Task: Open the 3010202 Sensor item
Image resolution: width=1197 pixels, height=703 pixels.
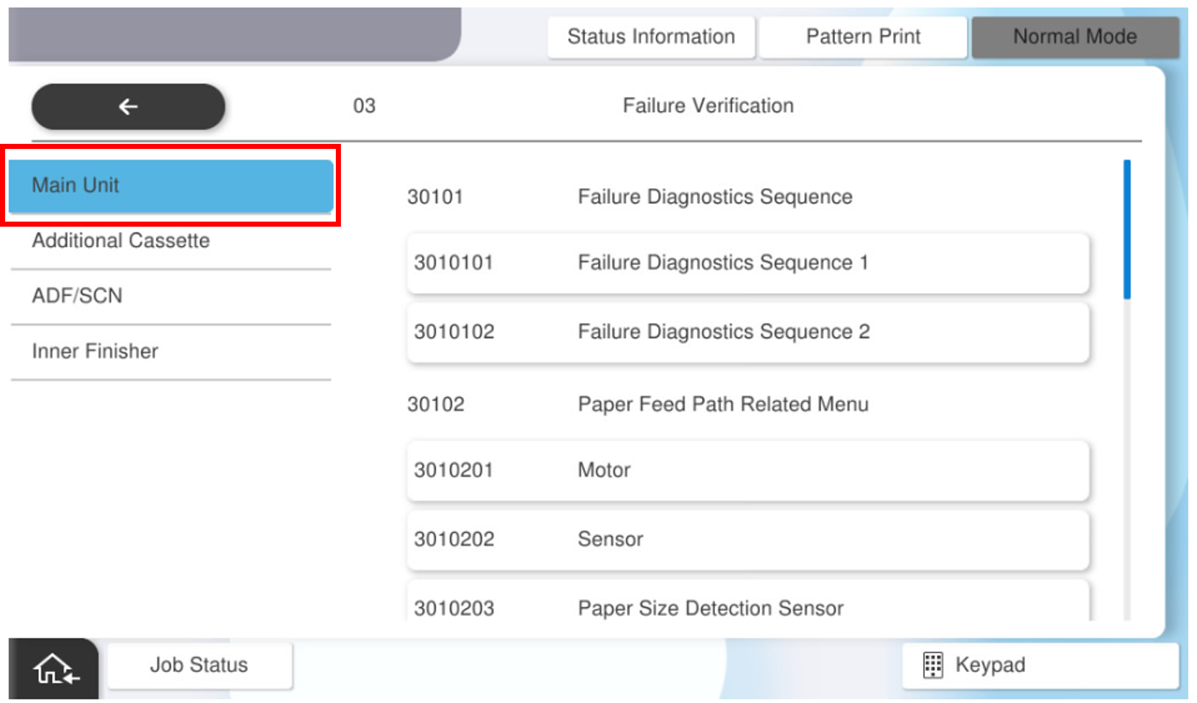Action: (747, 540)
